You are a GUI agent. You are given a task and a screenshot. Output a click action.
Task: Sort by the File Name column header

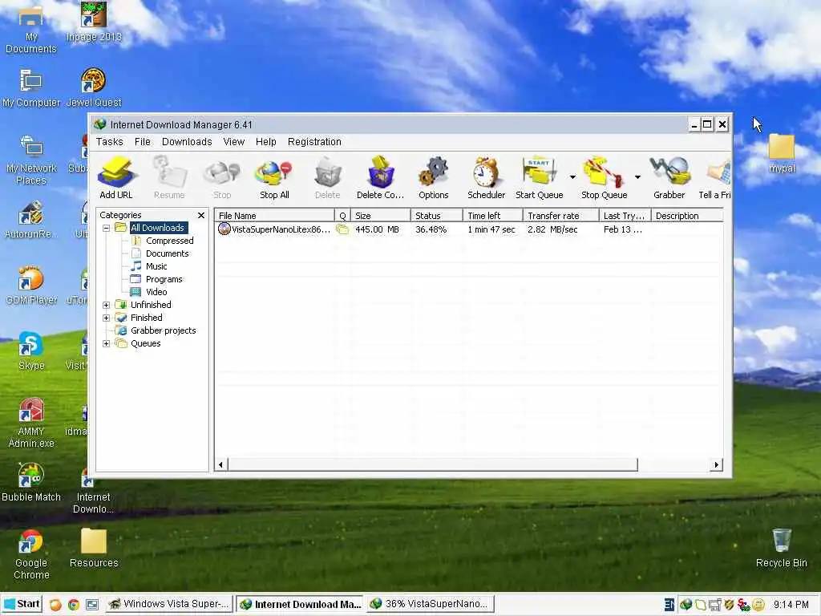pos(274,216)
